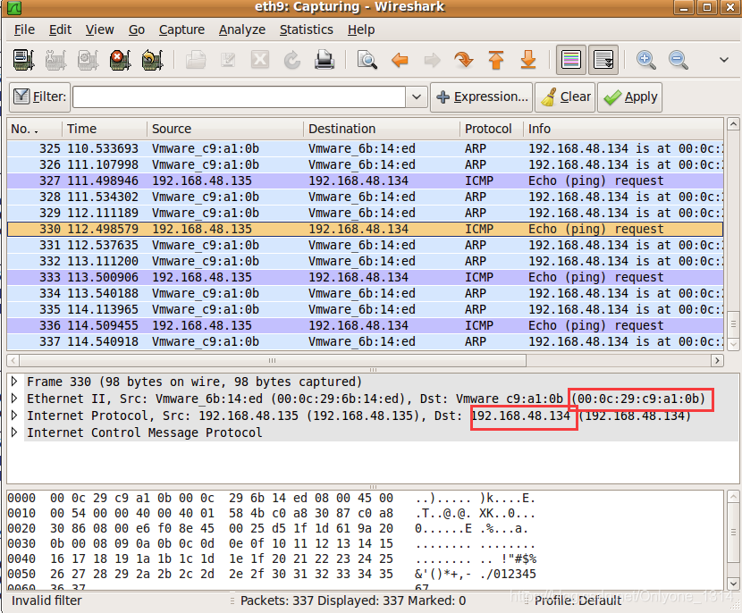This screenshot has width=742, height=613.
Task: Open the View menu
Action: (x=99, y=29)
